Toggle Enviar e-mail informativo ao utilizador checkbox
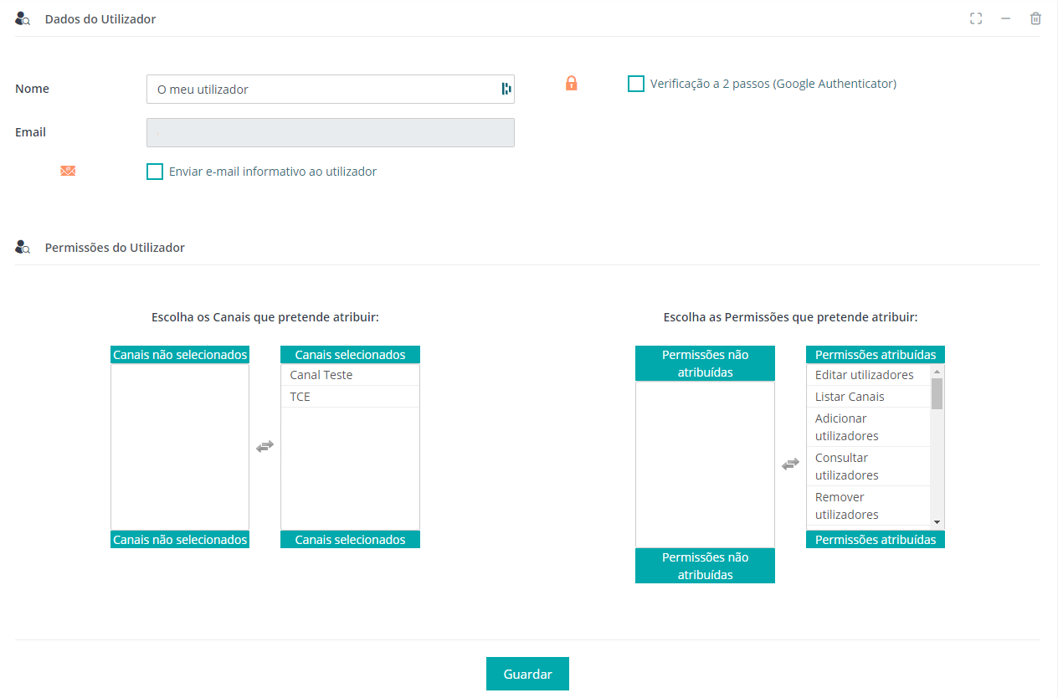This screenshot has height=698, width=1058. 155,172
